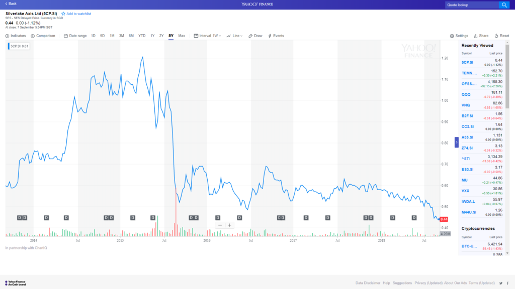The image size is (515, 289).
Task: Open the B2F.SI symbol quote
Action: point(467,116)
